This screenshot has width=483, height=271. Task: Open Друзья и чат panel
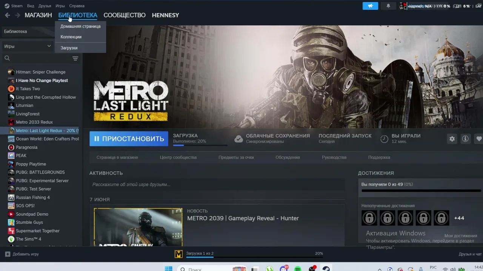pos(470,254)
